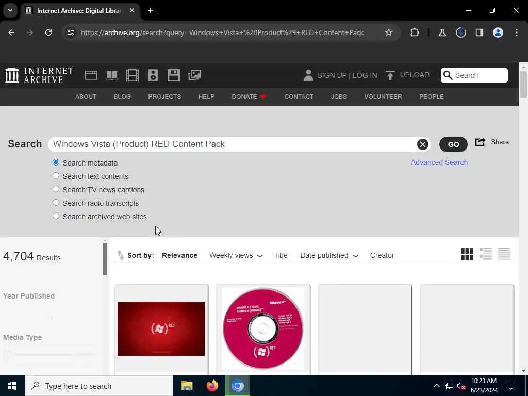The height and width of the screenshot is (396, 528).
Task: Toggle sort direction arrows icon
Action: (120, 255)
